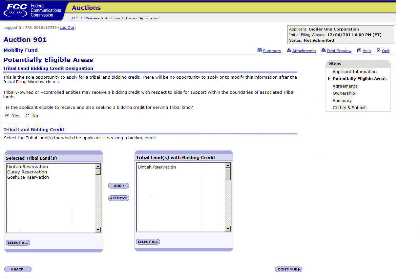Select Ouray Reservation in the list

pos(27,172)
